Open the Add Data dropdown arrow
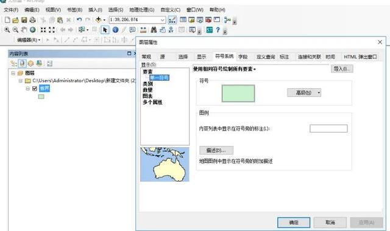Screen dimensions: 390x231 tap(104, 20)
